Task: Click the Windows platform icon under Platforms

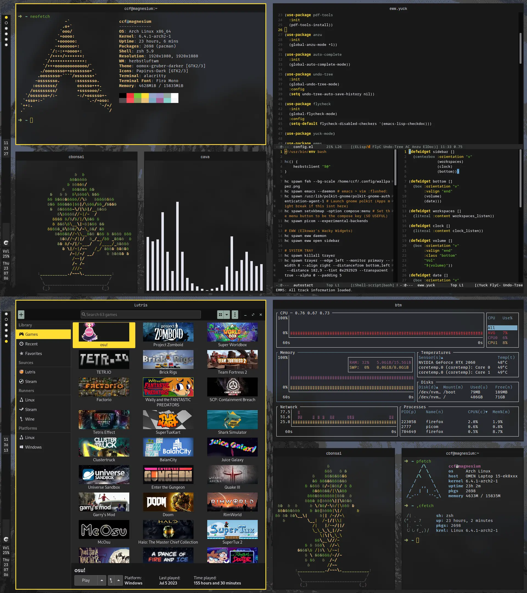Action: pyautogui.click(x=21, y=447)
